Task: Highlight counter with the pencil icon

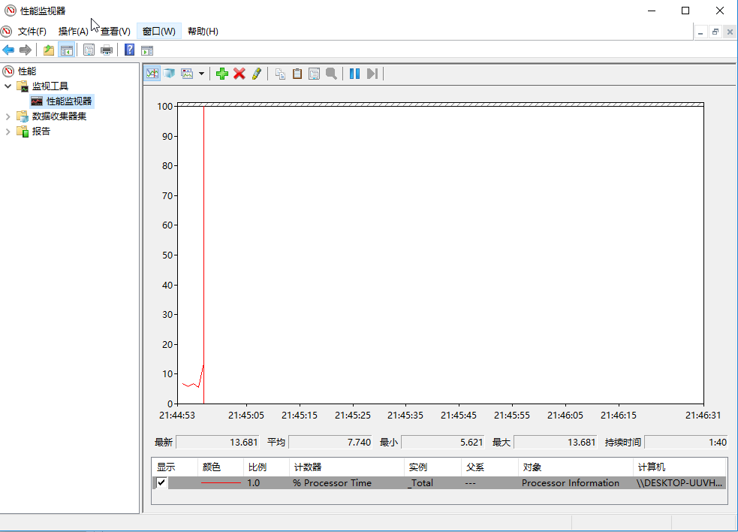Action: [x=257, y=74]
